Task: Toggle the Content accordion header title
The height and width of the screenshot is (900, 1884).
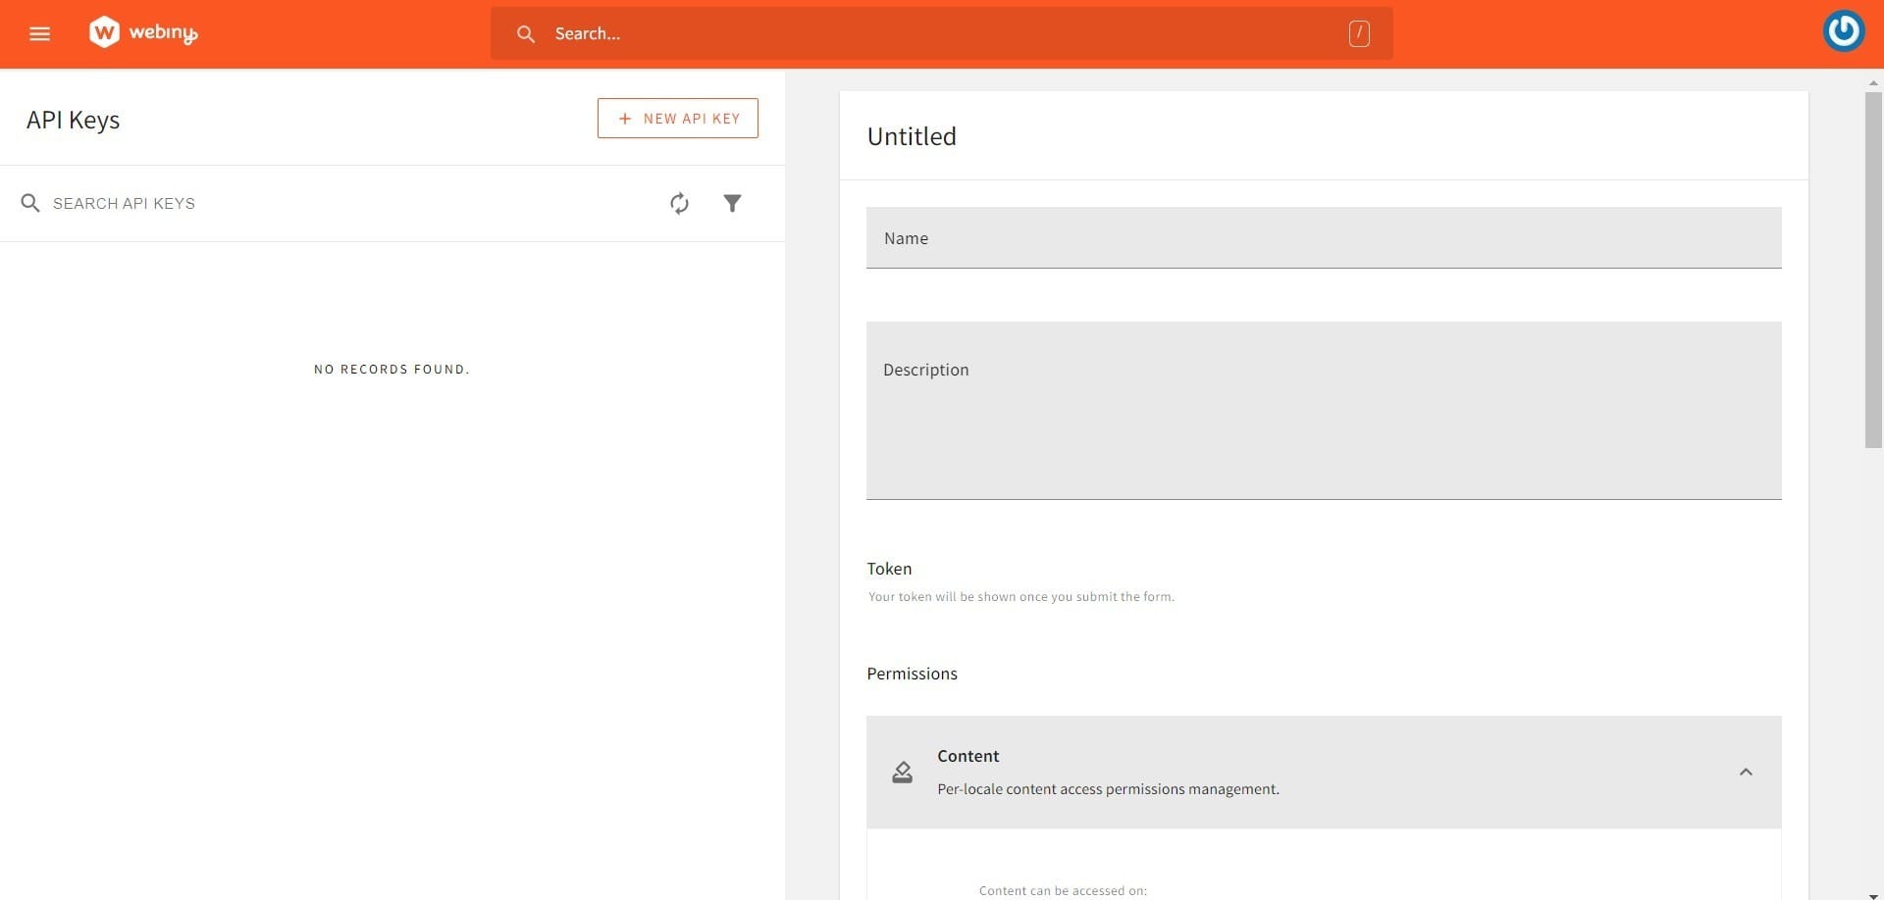Action: click(968, 756)
